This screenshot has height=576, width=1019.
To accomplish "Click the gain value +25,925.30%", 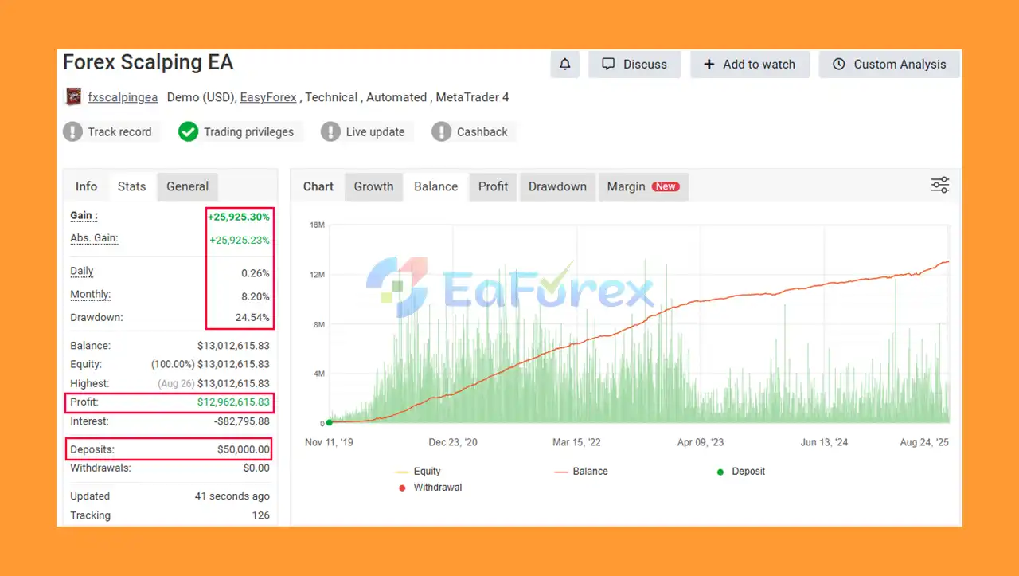I will point(238,217).
